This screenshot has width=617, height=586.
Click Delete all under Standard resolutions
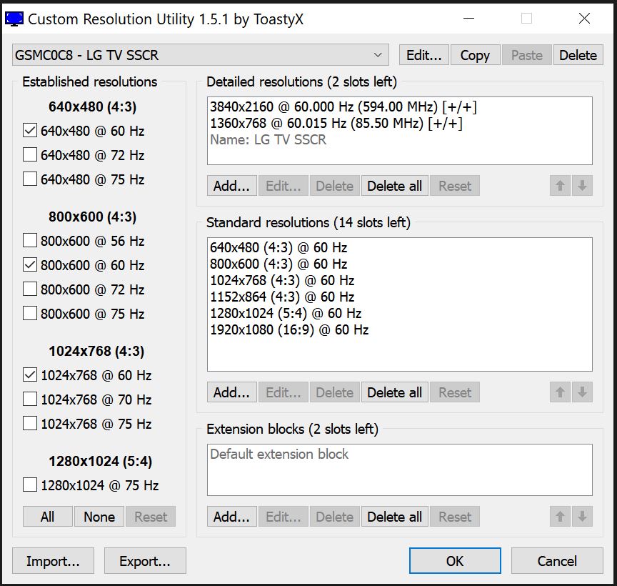point(394,392)
